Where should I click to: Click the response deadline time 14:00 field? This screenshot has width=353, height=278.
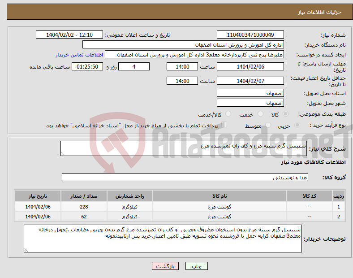182,66
